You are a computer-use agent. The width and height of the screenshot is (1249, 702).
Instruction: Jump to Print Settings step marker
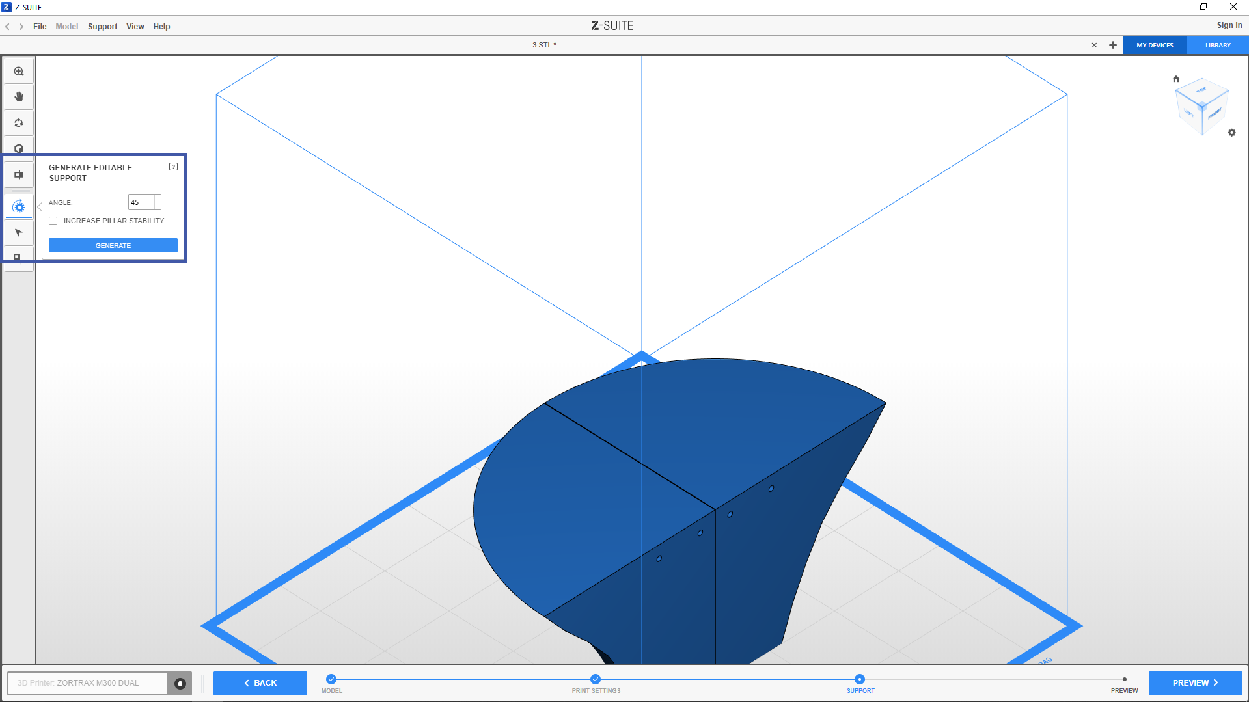point(596,679)
